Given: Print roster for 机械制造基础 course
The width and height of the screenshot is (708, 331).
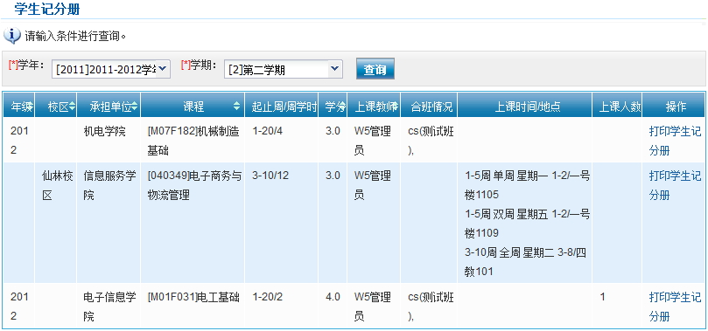Looking at the screenshot, I should point(675,141).
